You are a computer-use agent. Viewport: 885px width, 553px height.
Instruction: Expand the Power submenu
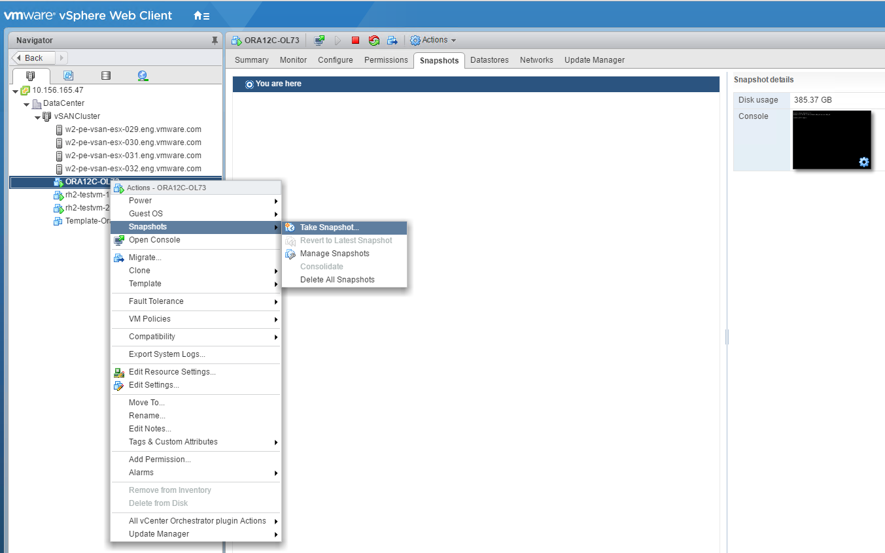196,201
